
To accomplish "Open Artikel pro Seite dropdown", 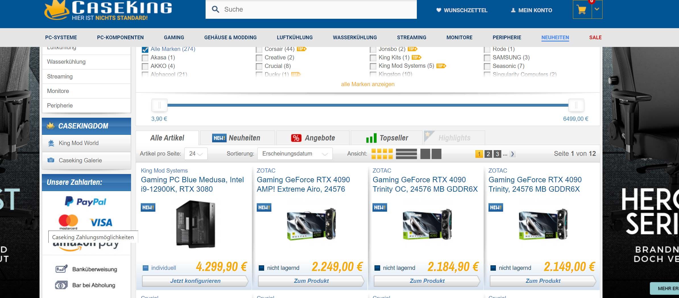I will coord(196,154).
